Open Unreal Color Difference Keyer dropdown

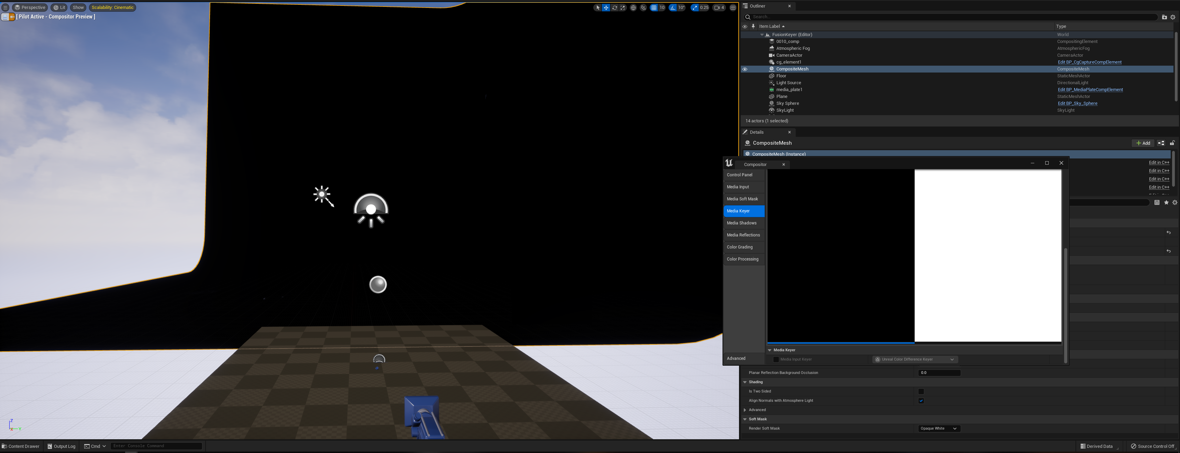point(915,360)
